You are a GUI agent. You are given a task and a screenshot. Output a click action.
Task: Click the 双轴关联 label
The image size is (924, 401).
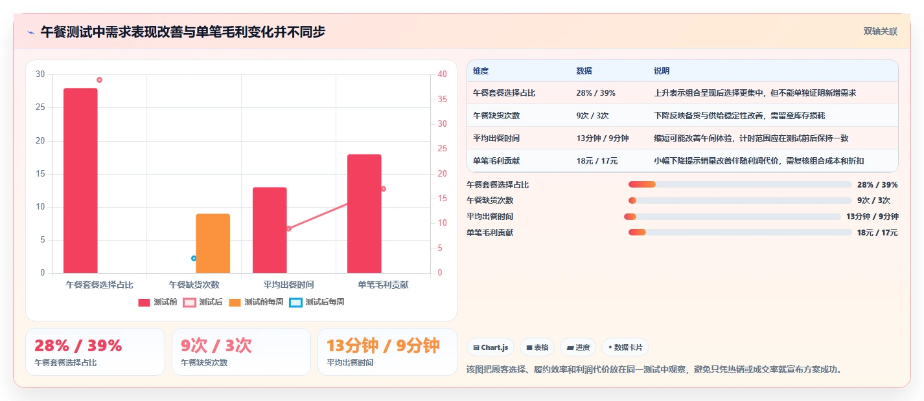pos(881,31)
